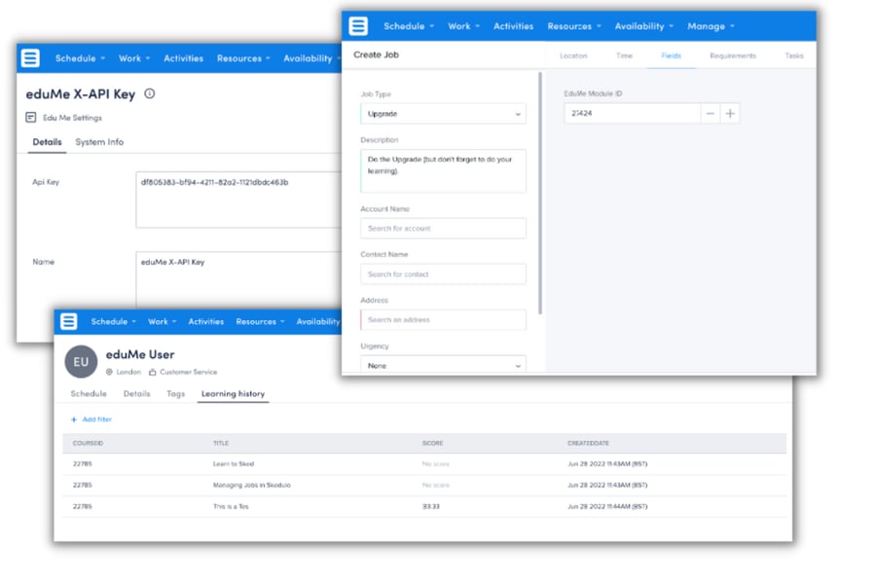Image resolution: width=876 pixels, height=584 pixels.
Task: Click the record icon beside Edu Me Settings
Action: (31, 118)
